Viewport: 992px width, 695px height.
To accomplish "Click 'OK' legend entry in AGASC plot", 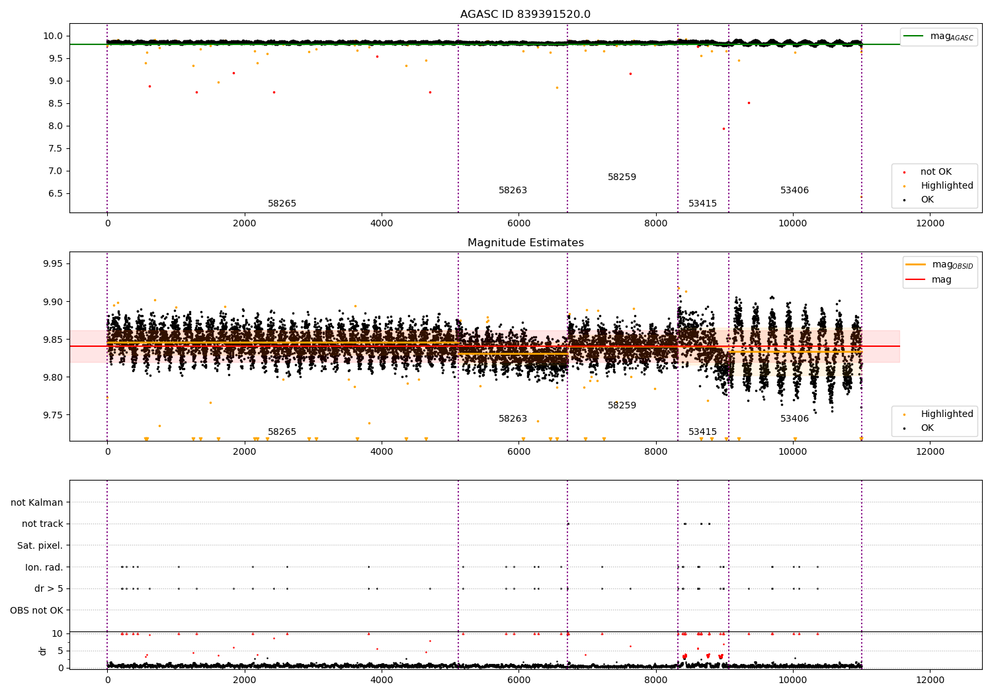I will [919, 200].
